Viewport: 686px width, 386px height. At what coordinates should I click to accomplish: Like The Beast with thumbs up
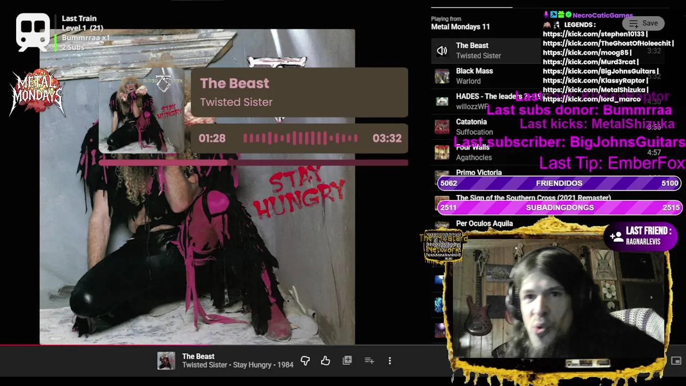pyautogui.click(x=325, y=361)
